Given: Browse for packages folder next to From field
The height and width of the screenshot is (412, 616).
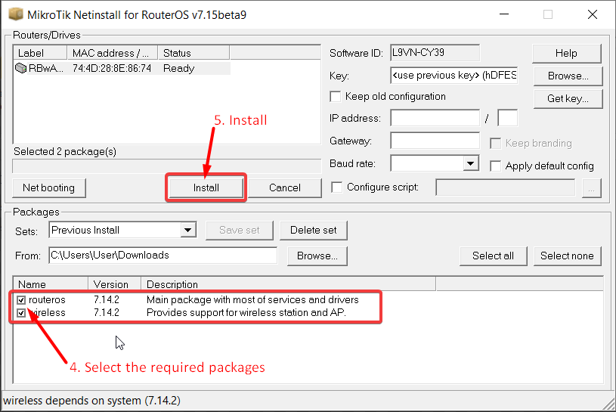Looking at the screenshot, I should pyautogui.click(x=317, y=256).
